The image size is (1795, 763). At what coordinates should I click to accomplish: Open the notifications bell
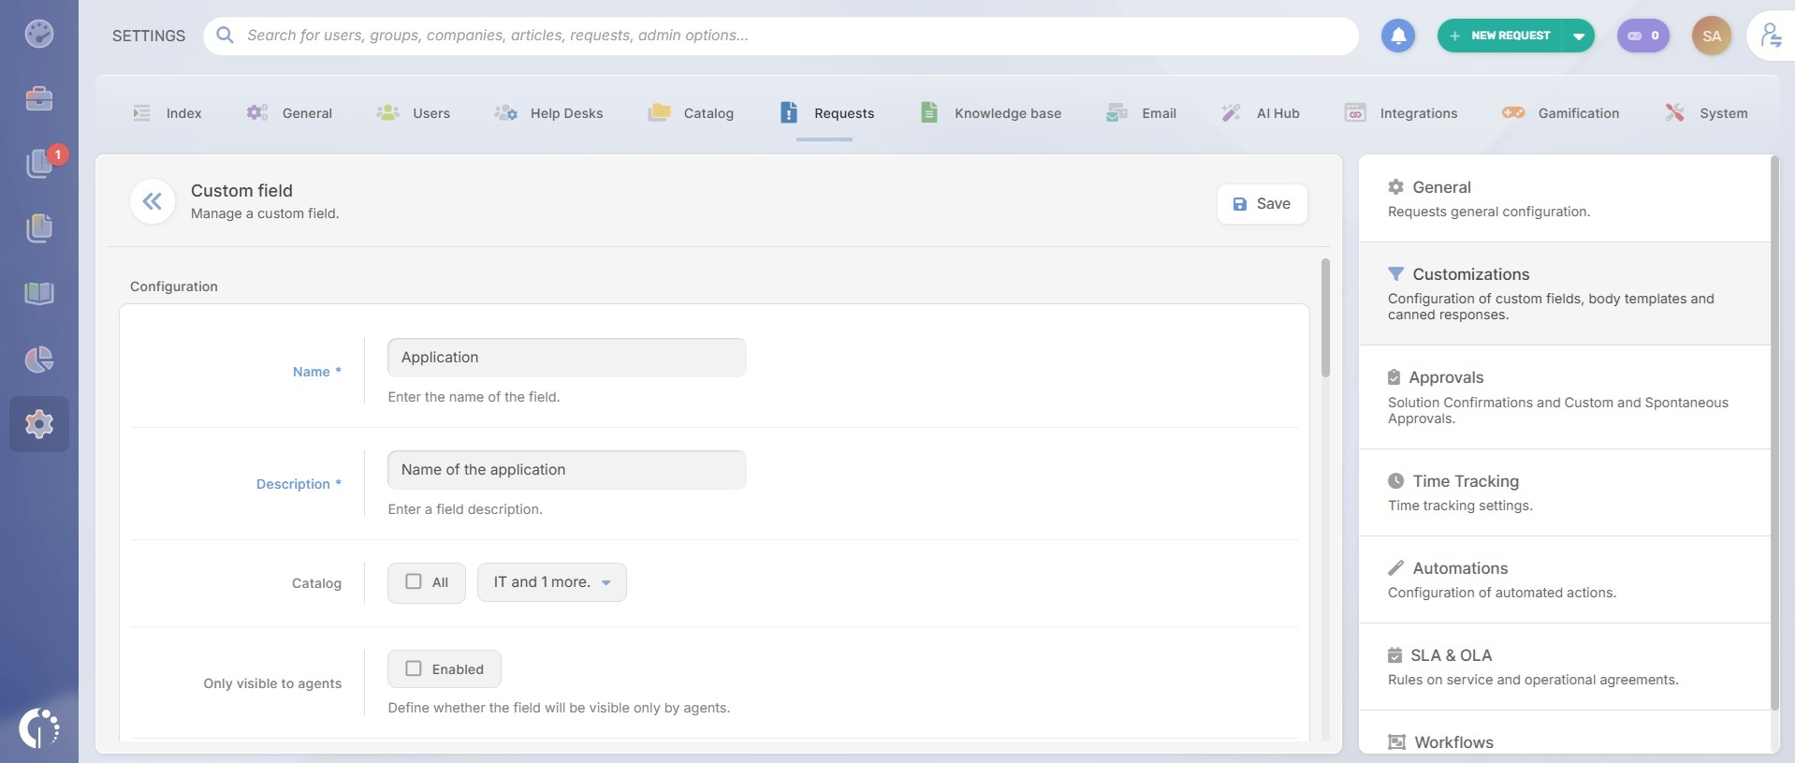tap(1398, 36)
